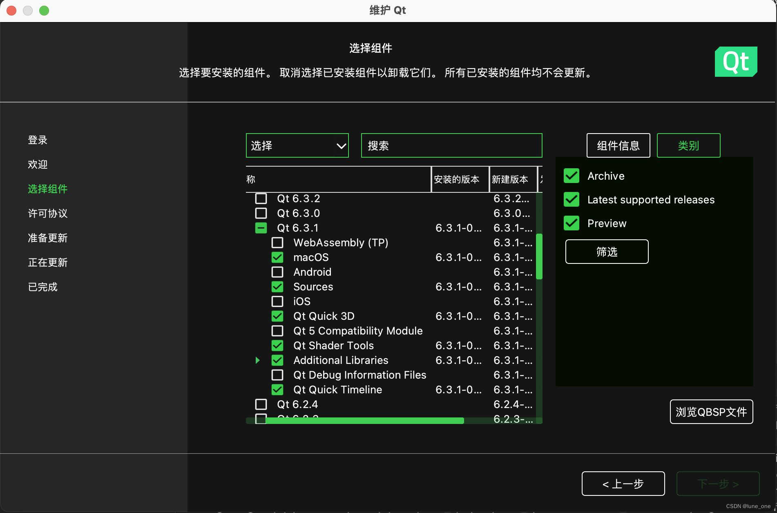Select the Qt 6.2.4 version

coord(261,404)
